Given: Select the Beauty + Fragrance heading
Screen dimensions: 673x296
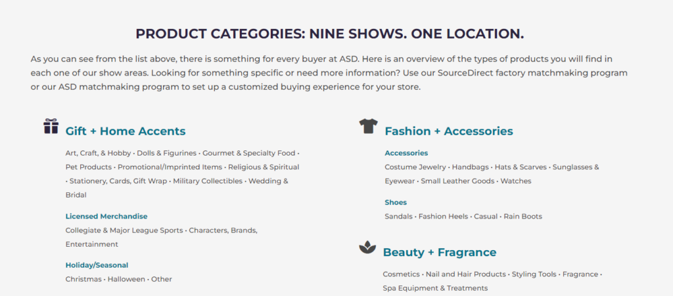Looking at the screenshot, I should point(440,253).
